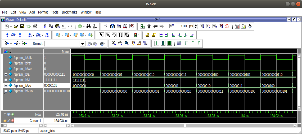Open the View menu

(x=22, y=12)
